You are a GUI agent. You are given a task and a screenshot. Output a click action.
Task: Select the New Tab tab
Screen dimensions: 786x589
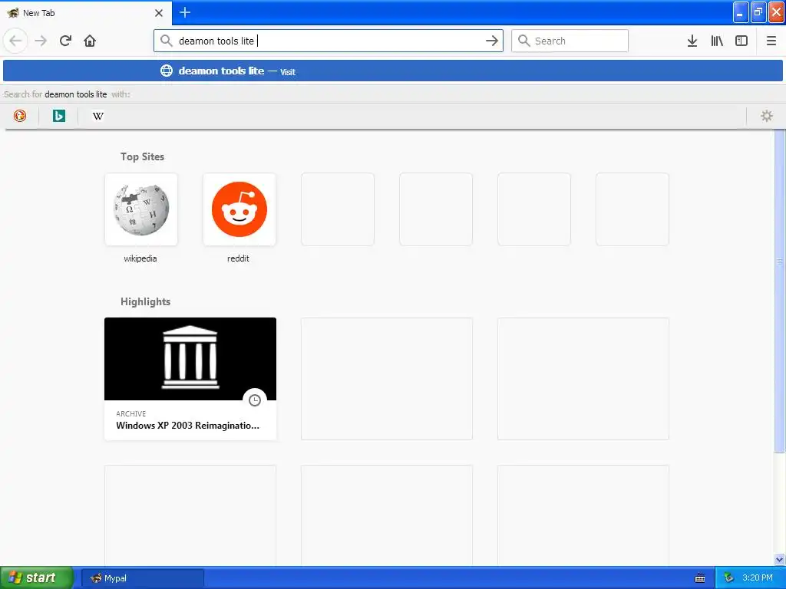pyautogui.click(x=85, y=13)
